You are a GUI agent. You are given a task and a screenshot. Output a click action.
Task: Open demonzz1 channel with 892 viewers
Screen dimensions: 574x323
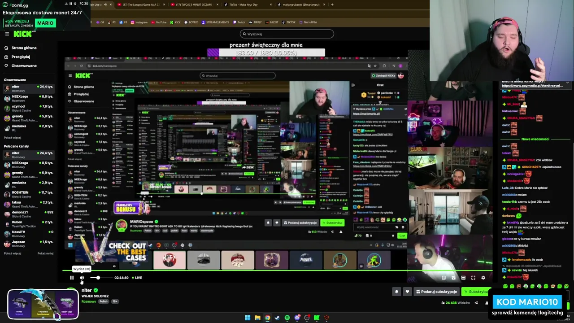(29, 214)
